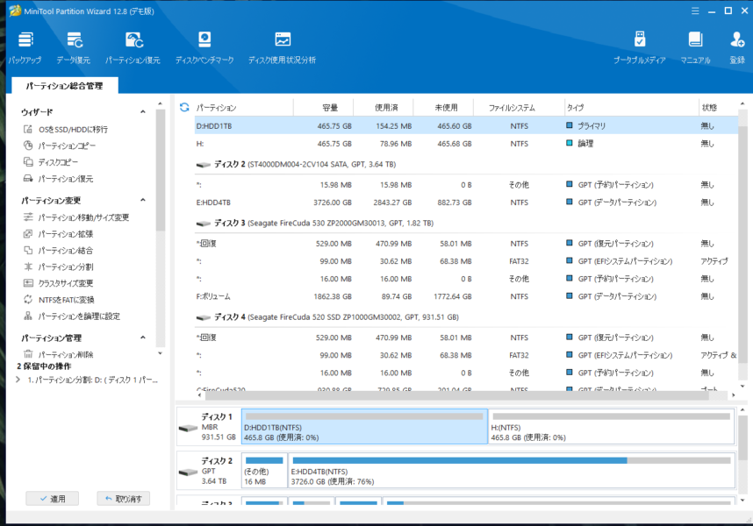
Task: Select the (その他) 16 MB block on ディスク 2
Action: pos(264,471)
